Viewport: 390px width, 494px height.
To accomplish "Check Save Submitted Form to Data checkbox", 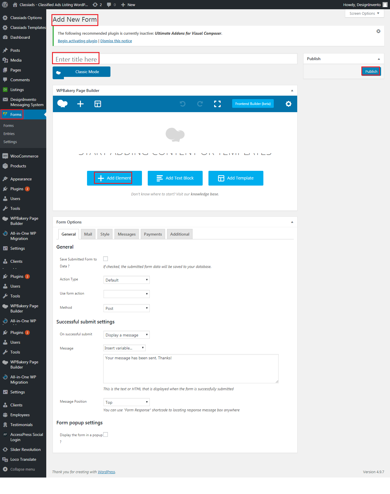I will [x=106, y=259].
